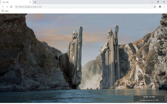Viewport: 167px width, 104px height.
Task: Click the back navigation arrow
Action: tap(3, 7)
